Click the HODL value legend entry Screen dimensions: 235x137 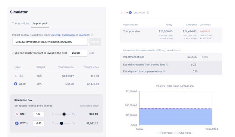point(183,133)
